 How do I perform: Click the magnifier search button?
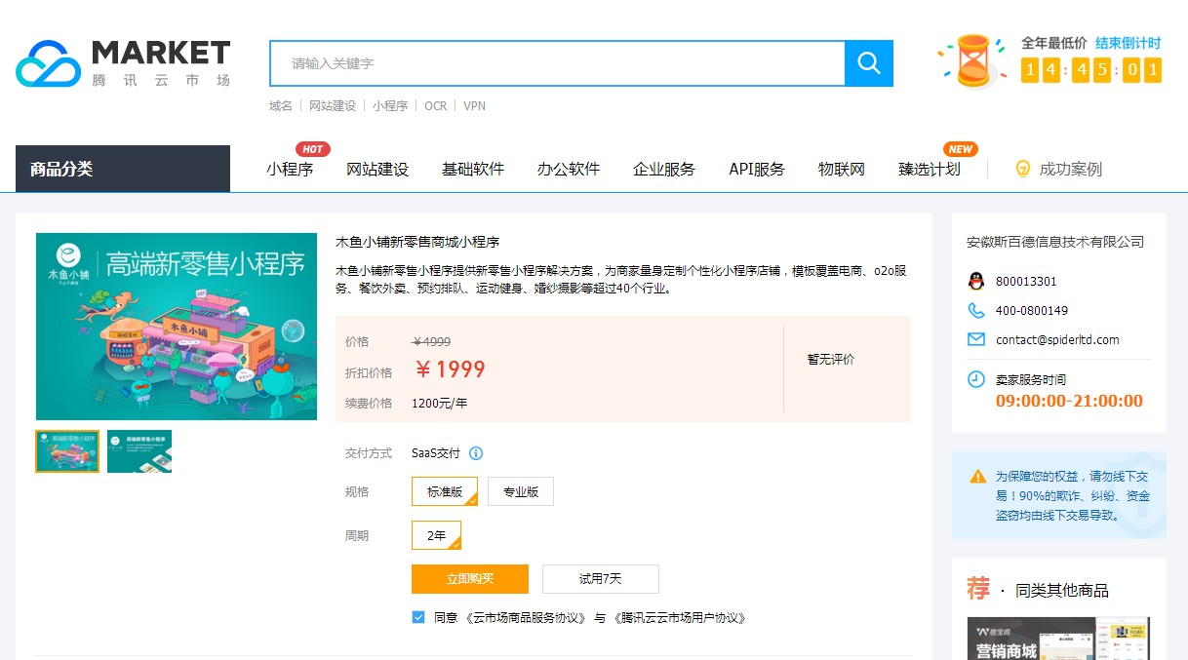tap(869, 63)
